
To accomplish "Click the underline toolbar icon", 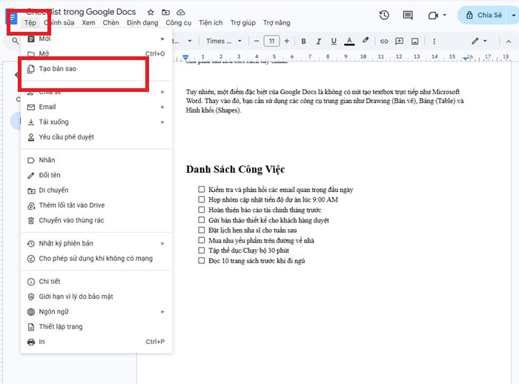I will pos(334,41).
